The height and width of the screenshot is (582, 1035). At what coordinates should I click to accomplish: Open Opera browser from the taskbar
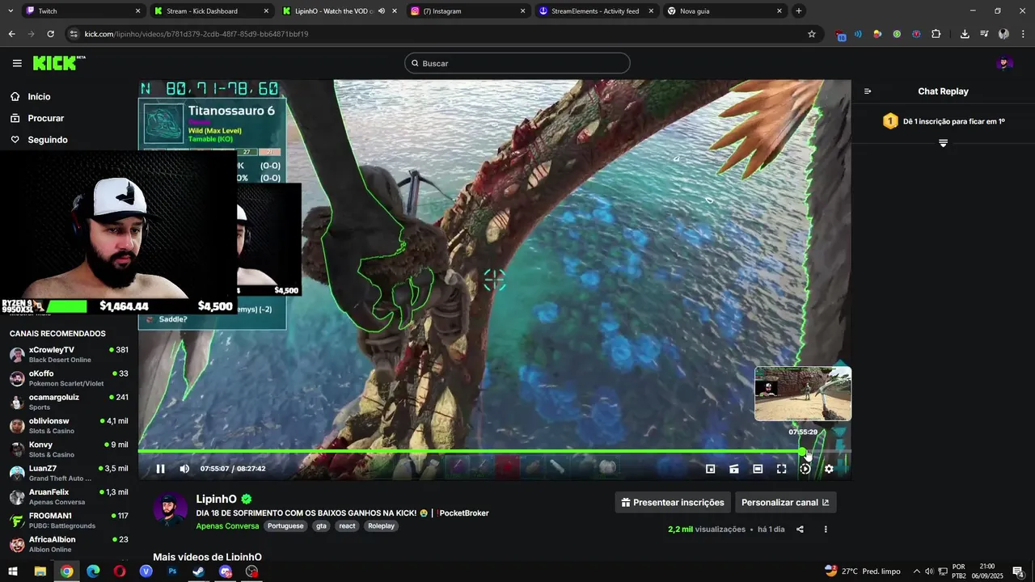(120, 571)
